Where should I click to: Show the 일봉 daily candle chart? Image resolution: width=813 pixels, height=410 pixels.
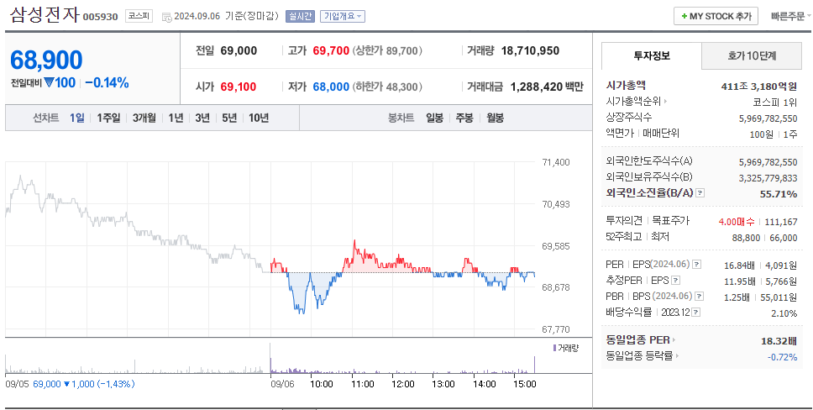tap(434, 118)
